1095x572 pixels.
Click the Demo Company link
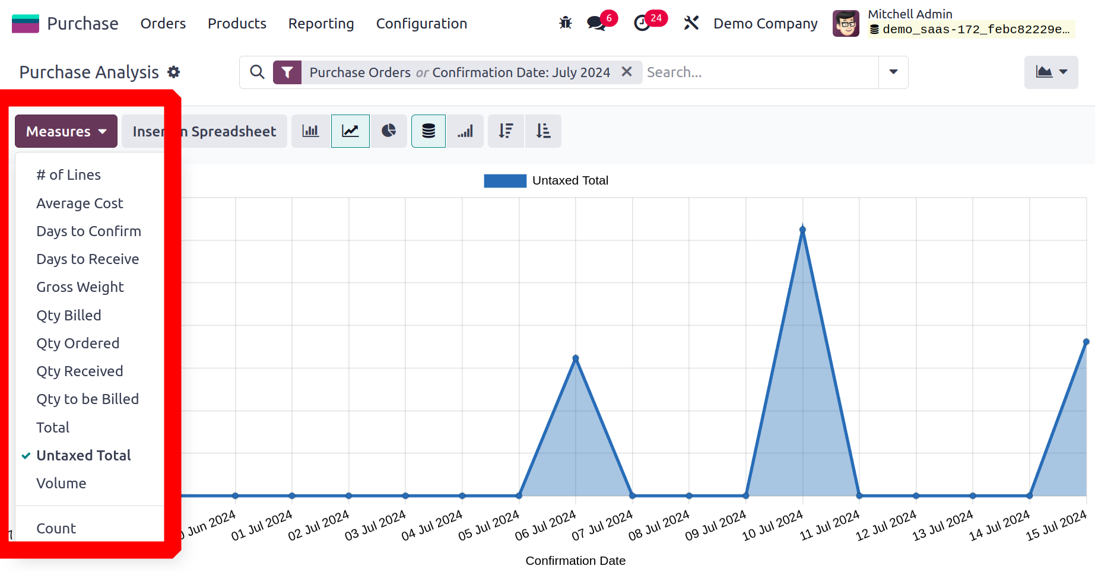click(765, 23)
